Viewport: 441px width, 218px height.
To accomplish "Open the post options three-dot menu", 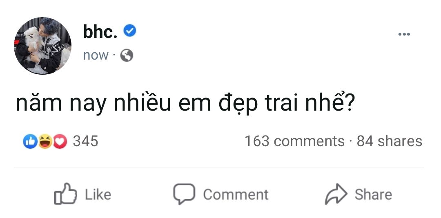I will [x=403, y=34].
